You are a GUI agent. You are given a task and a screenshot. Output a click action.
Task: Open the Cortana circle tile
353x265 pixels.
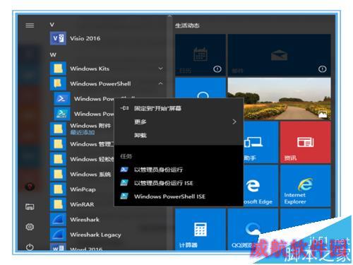point(201,88)
